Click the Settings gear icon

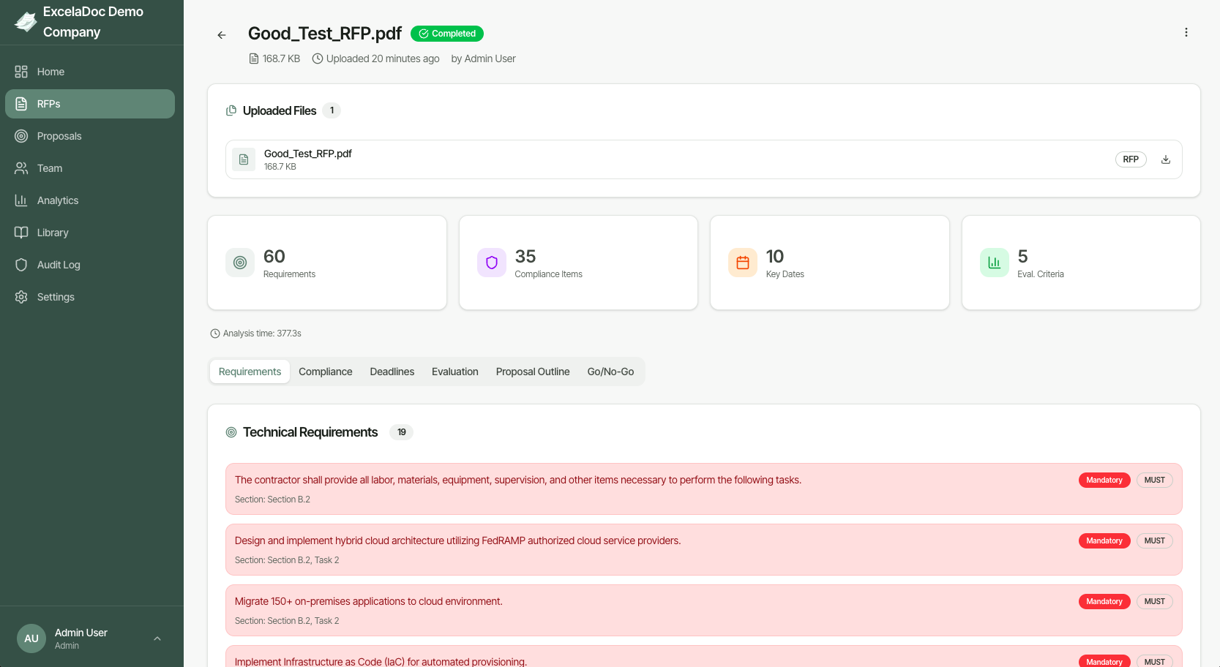pyautogui.click(x=21, y=297)
